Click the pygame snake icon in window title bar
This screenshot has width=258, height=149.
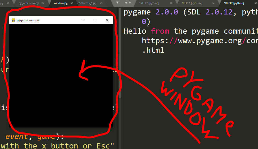tap(13, 20)
